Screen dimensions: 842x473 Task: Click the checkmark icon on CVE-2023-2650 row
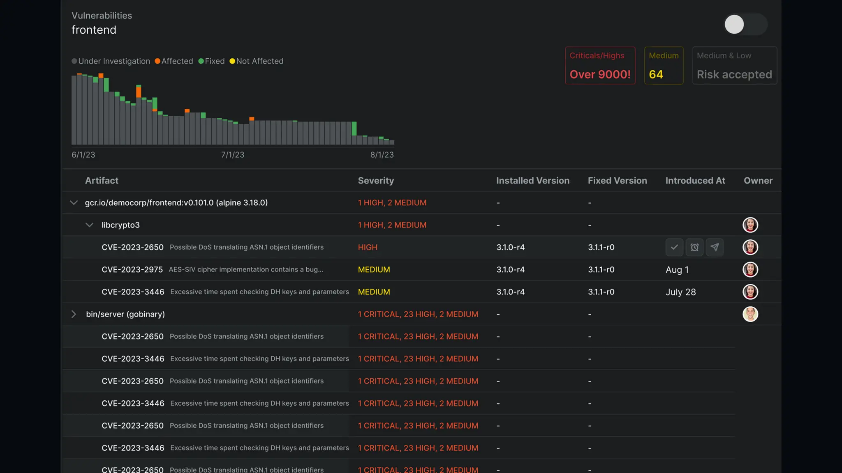(x=674, y=247)
